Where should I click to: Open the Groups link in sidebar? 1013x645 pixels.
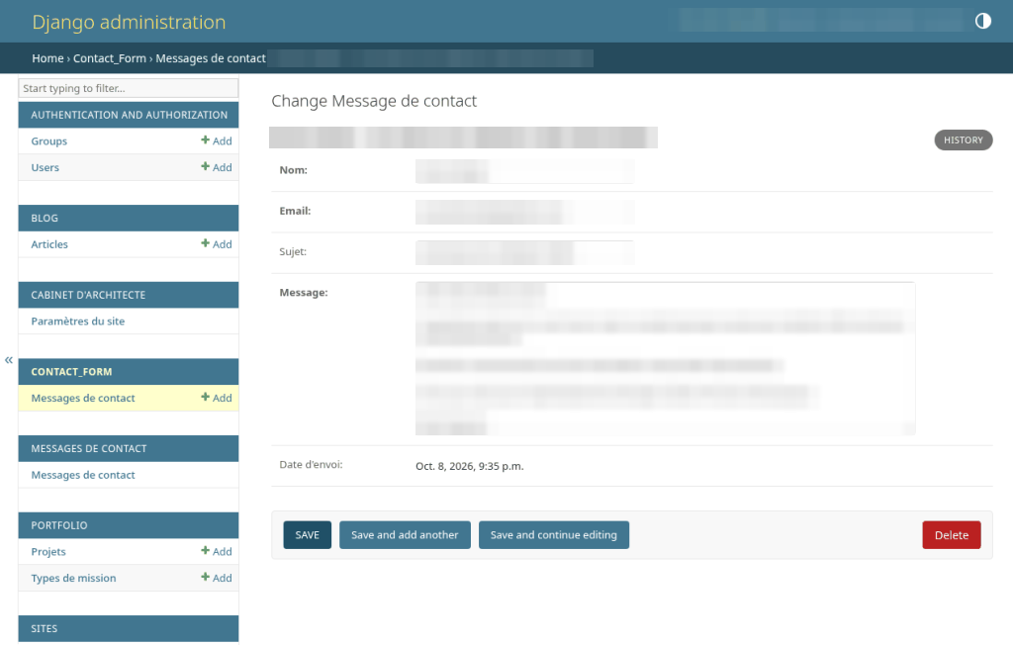click(x=49, y=141)
